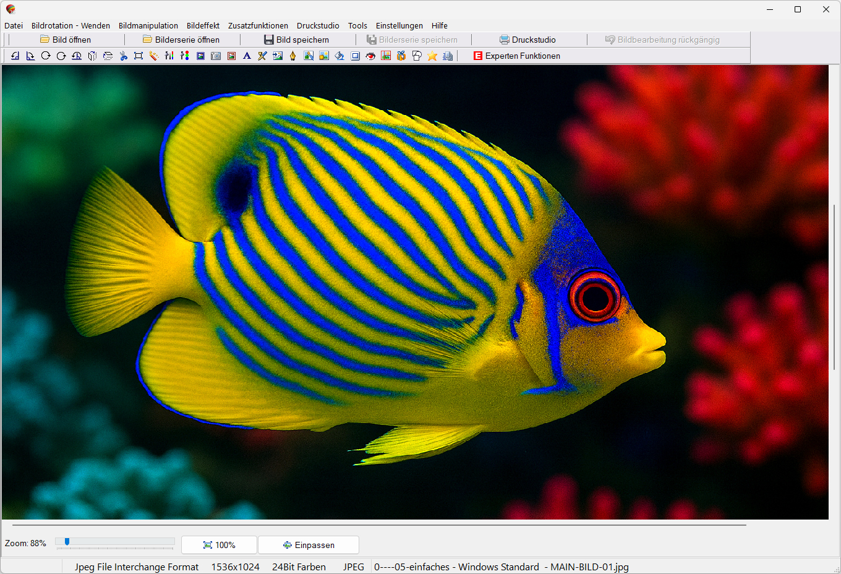841x574 pixels.
Task: Click the Bild öffnen button
Action: click(66, 40)
